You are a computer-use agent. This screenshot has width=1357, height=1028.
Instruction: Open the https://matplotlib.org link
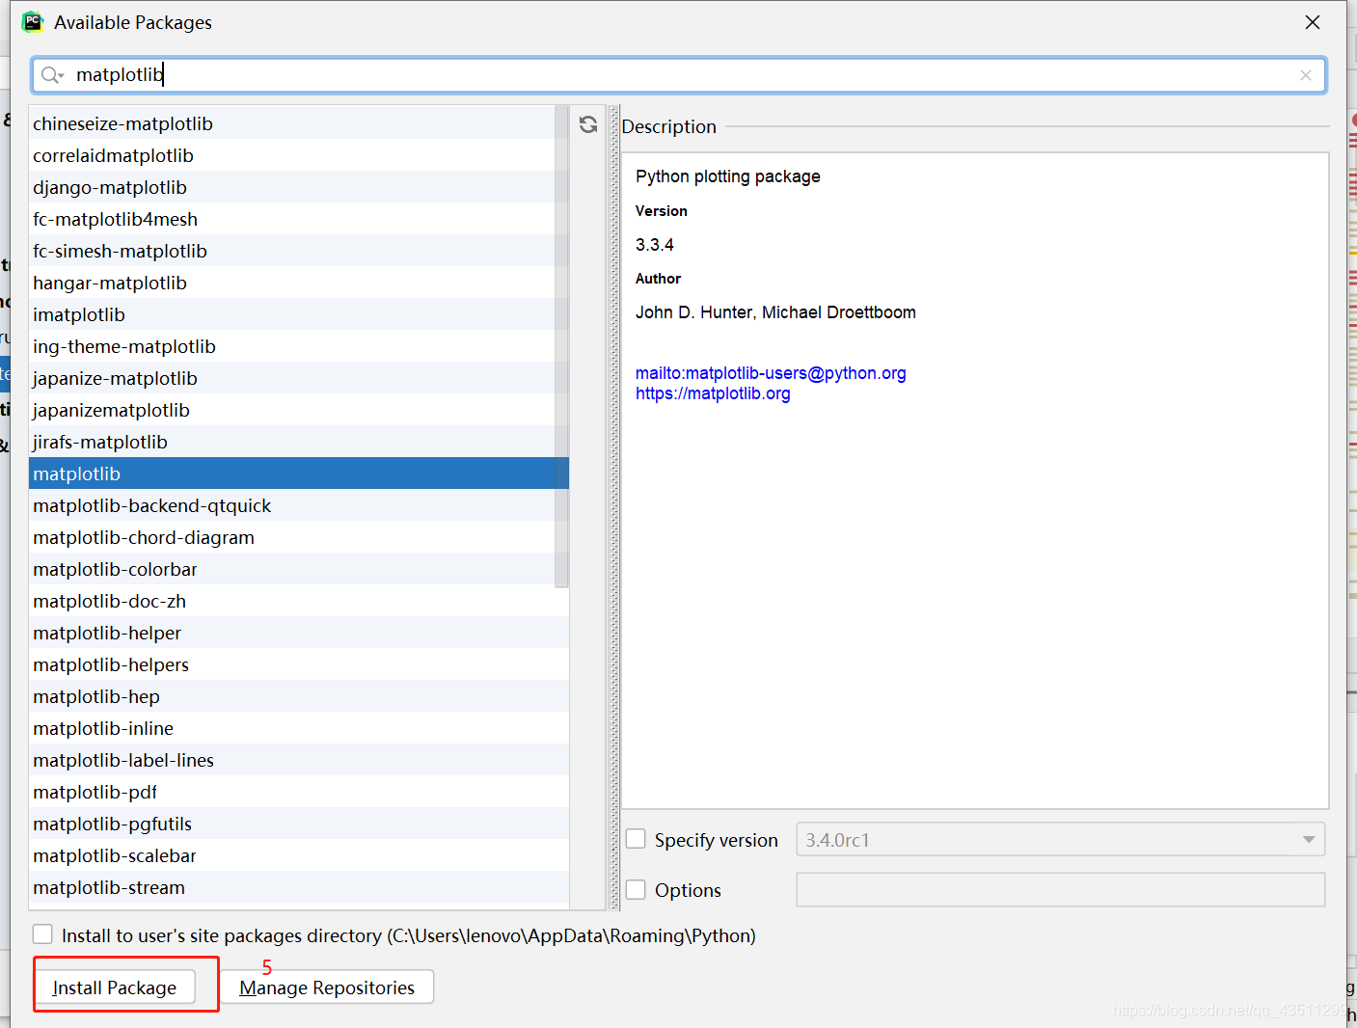click(713, 393)
